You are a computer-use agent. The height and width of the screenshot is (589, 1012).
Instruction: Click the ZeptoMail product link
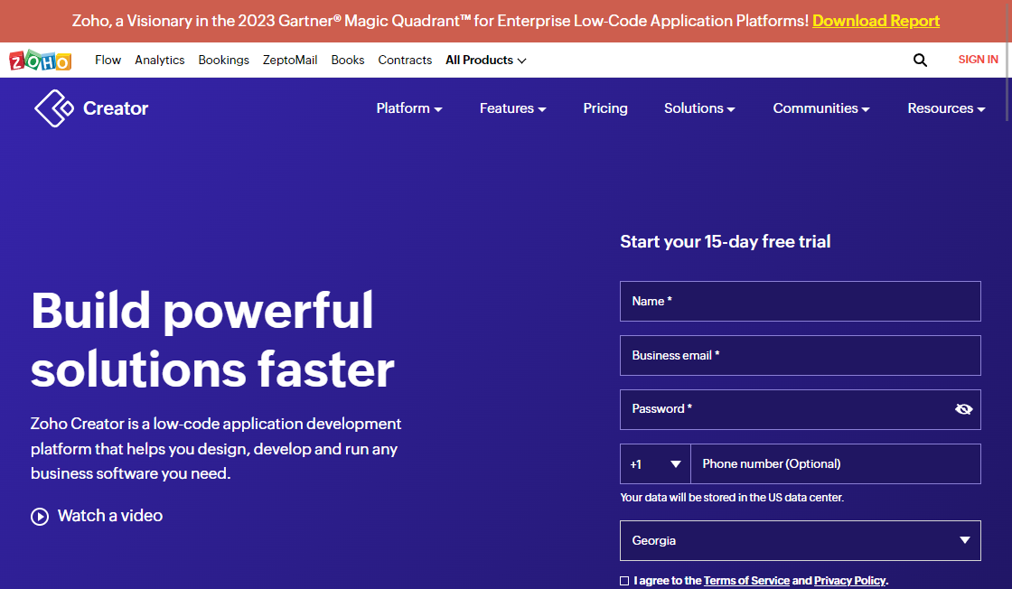290,61
